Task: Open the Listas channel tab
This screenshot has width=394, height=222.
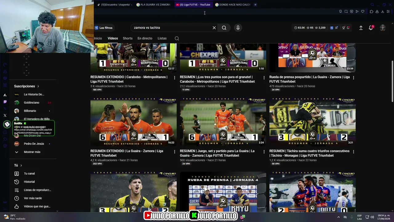Action: 162,39
